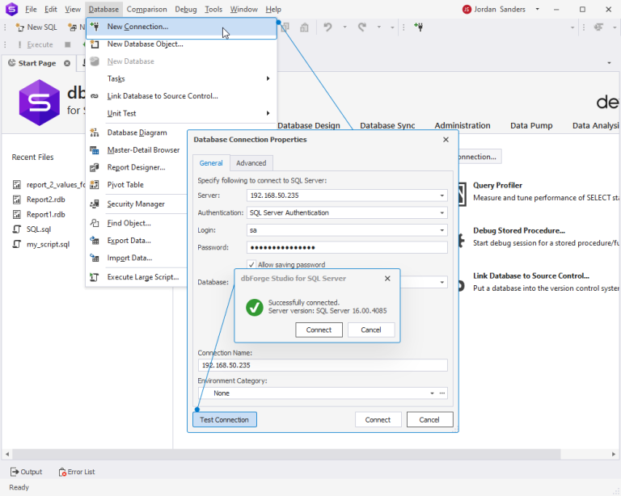Click the new connection plug icon in toolbar
This screenshot has width=621, height=496.
(x=419, y=27)
